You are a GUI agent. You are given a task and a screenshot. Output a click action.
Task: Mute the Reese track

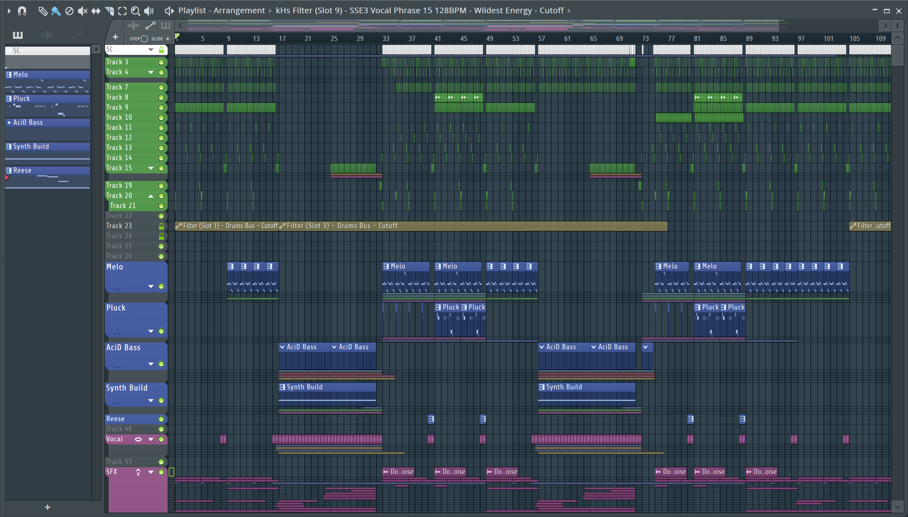161,419
